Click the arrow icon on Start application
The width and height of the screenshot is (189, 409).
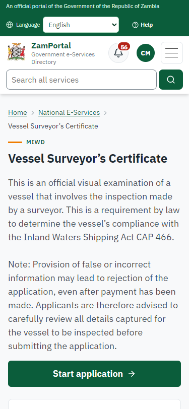(x=132, y=374)
